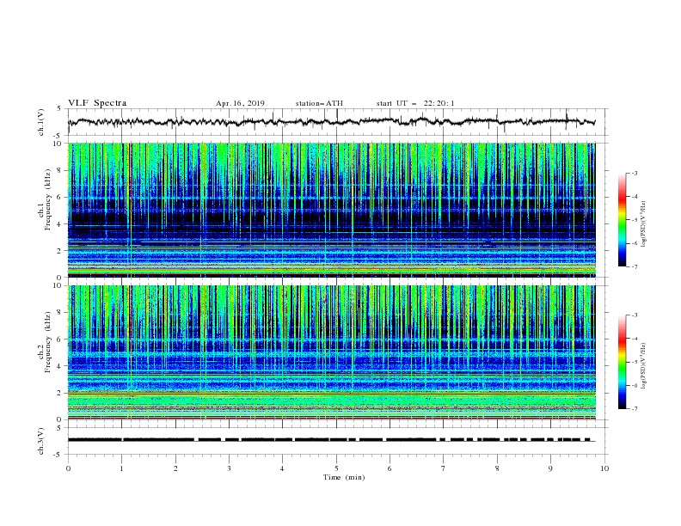Click the 'Time (min)' axis label
Image resolution: width=681 pixels, height=526 pixels.
(344, 477)
